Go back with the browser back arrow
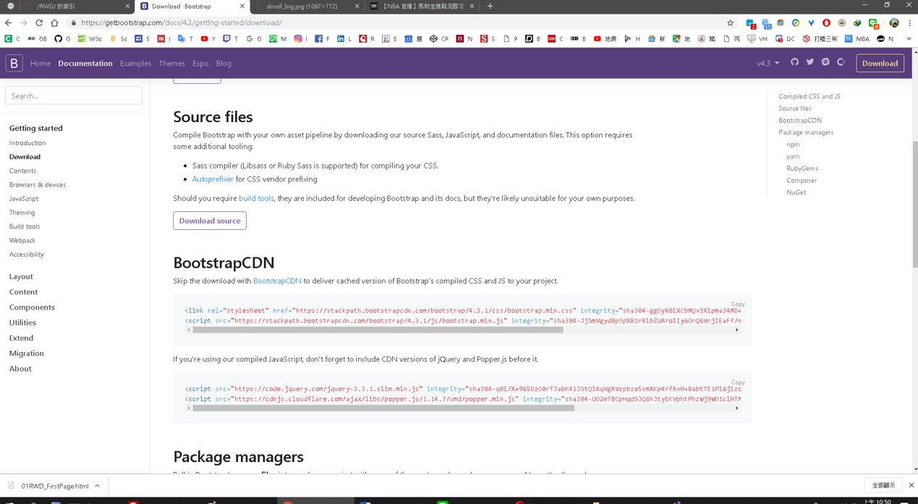Image resolution: width=918 pixels, height=504 pixels. 9,23
